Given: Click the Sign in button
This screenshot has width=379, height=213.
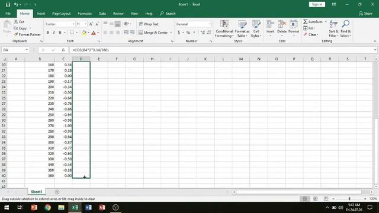Looking at the screenshot, I should 317,4.
